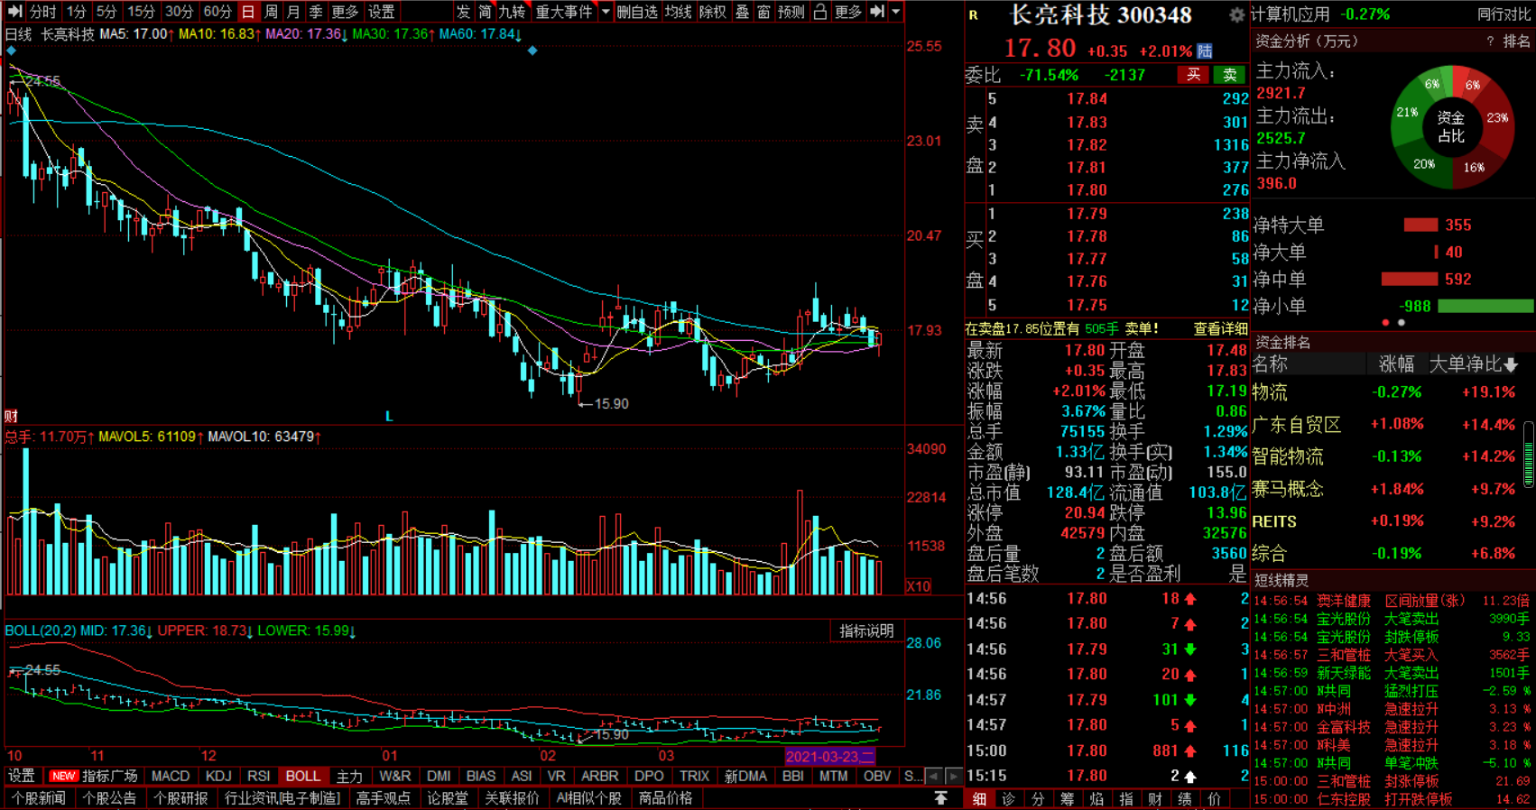Image resolution: width=1536 pixels, height=810 pixels.
Task: Open the dropdown arrow at the toolbar's far right
Action: pyautogui.click(x=896, y=12)
